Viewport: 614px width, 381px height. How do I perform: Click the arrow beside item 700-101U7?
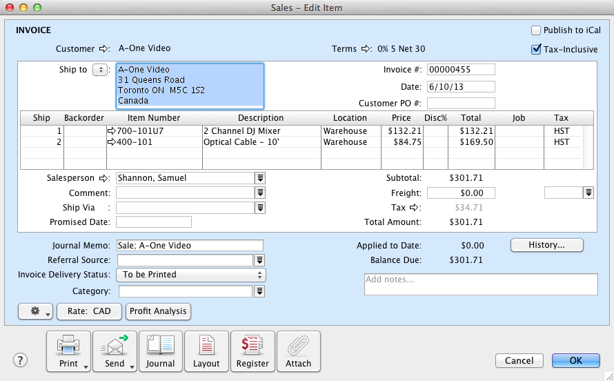111,130
